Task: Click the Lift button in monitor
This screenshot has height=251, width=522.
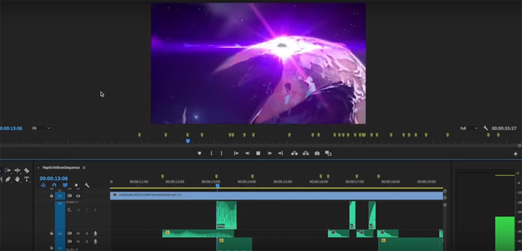Action: click(x=294, y=153)
